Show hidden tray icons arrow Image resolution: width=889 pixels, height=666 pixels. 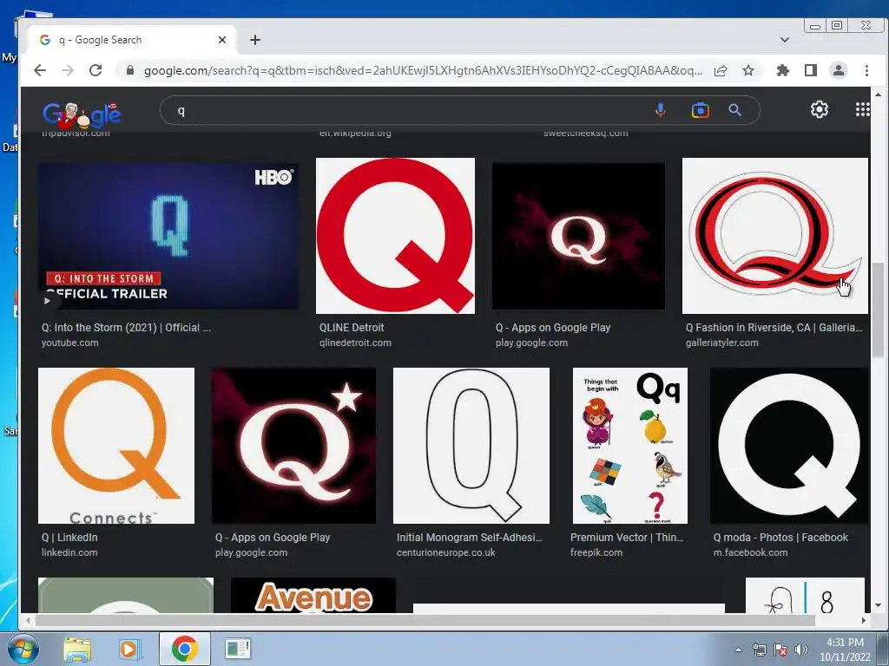(x=738, y=650)
